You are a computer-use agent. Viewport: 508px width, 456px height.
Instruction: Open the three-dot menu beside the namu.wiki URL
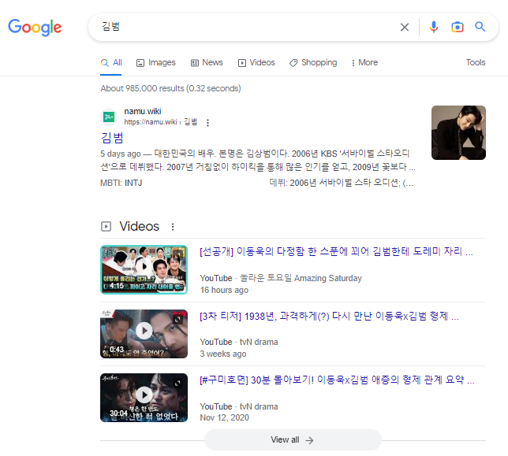207,123
